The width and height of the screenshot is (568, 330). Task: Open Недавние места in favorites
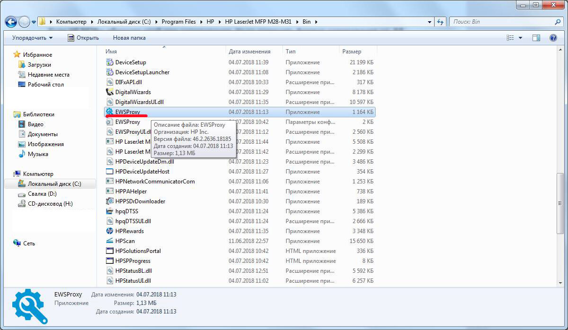pos(48,75)
